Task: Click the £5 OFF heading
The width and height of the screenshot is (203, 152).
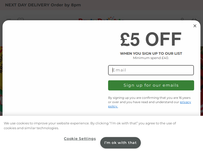Action: click(151, 39)
